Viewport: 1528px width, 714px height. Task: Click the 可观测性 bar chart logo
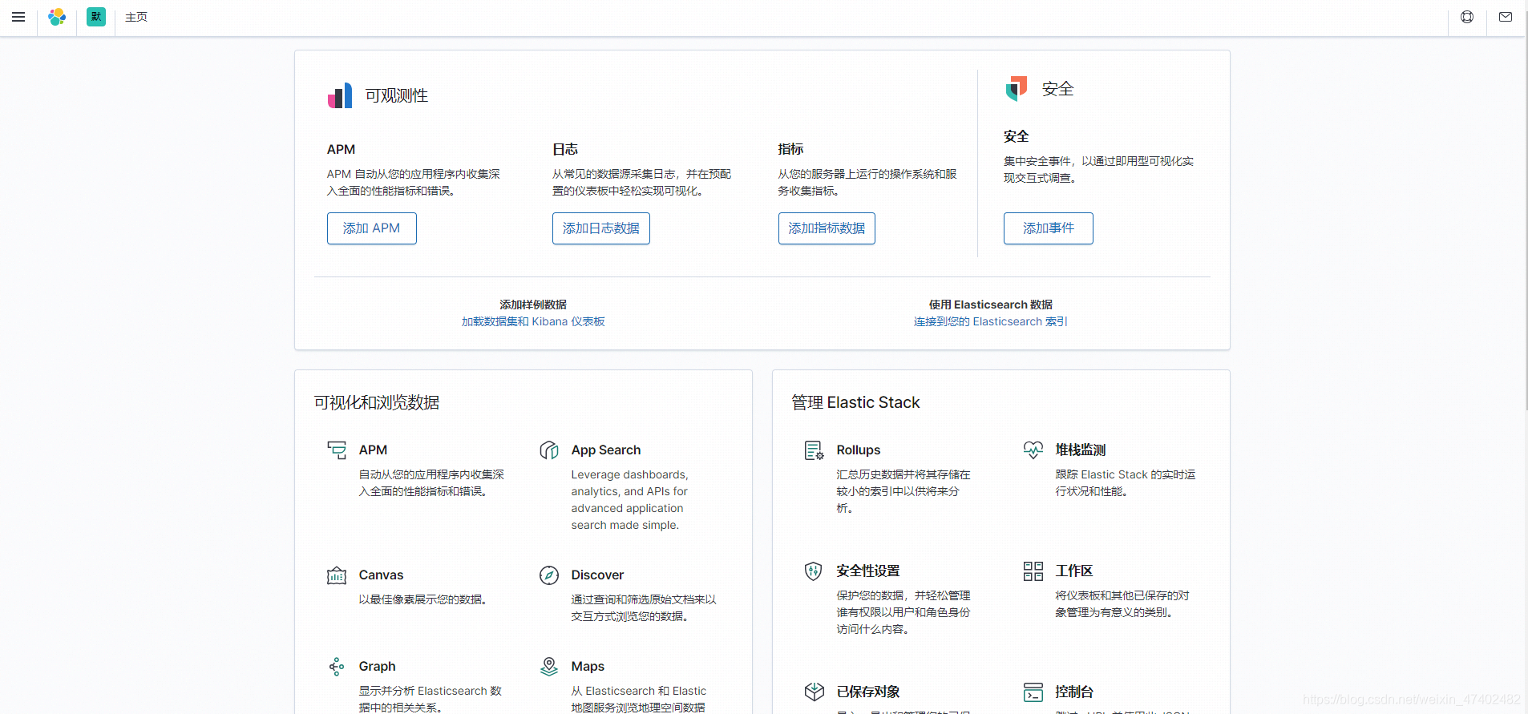pyautogui.click(x=340, y=95)
